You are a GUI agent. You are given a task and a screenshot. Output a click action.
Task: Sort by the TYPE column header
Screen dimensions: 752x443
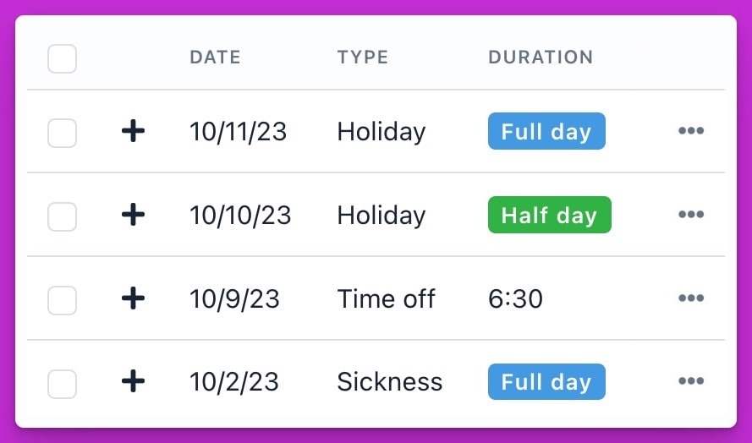(363, 57)
